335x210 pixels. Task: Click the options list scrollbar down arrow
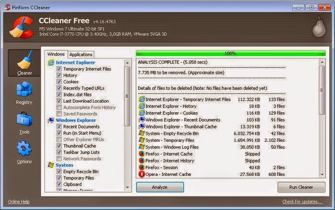tap(127, 187)
